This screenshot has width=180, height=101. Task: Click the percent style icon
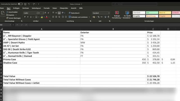click(98, 17)
